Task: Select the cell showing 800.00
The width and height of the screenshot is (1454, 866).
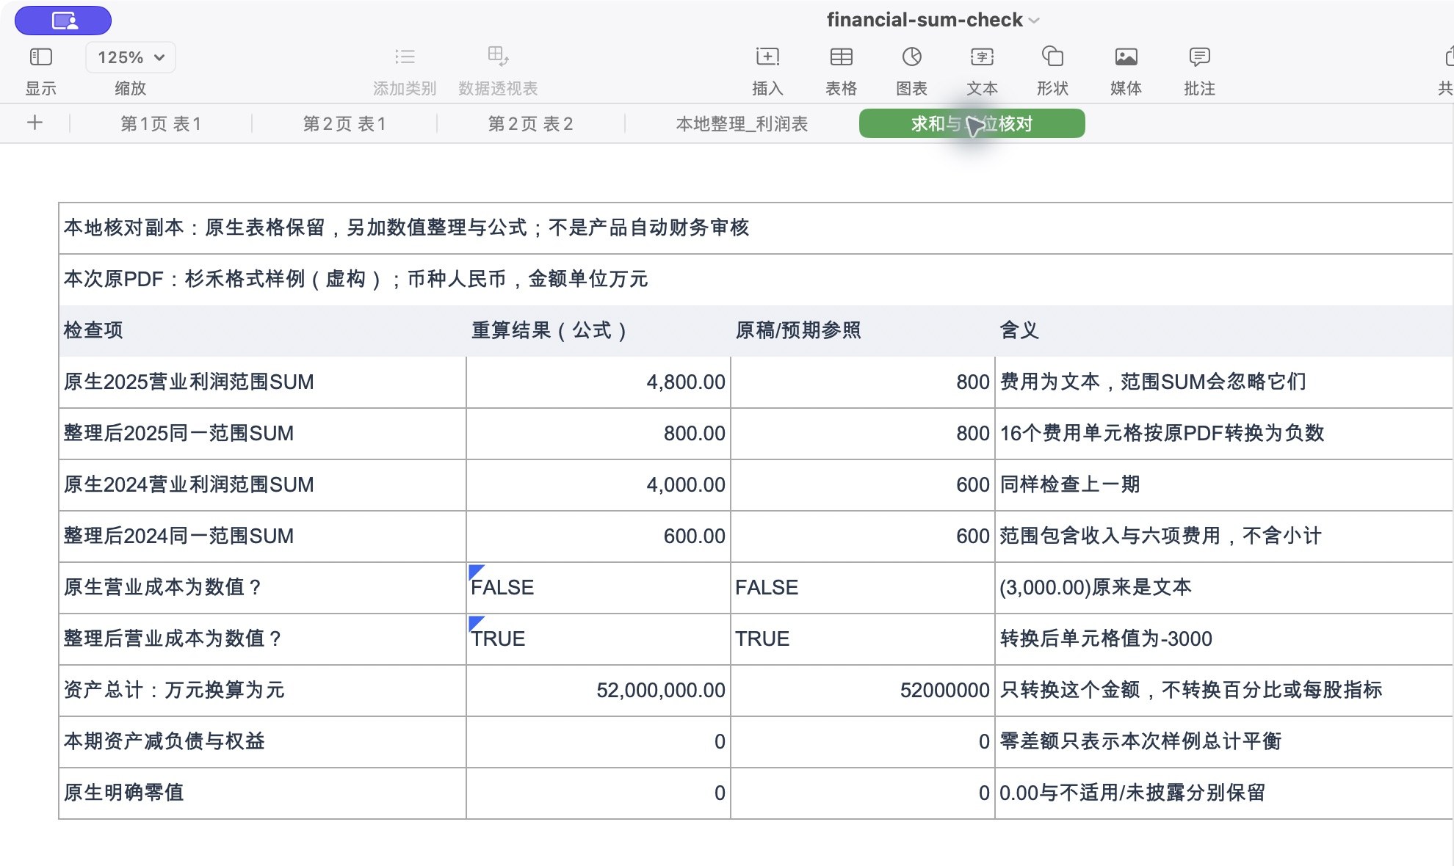Action: click(598, 434)
